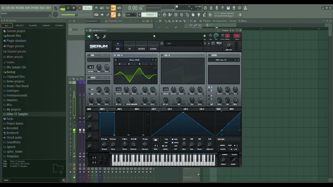Open the Packs folder in browser
This screenshot has height=187, width=333.
pos(10,119)
